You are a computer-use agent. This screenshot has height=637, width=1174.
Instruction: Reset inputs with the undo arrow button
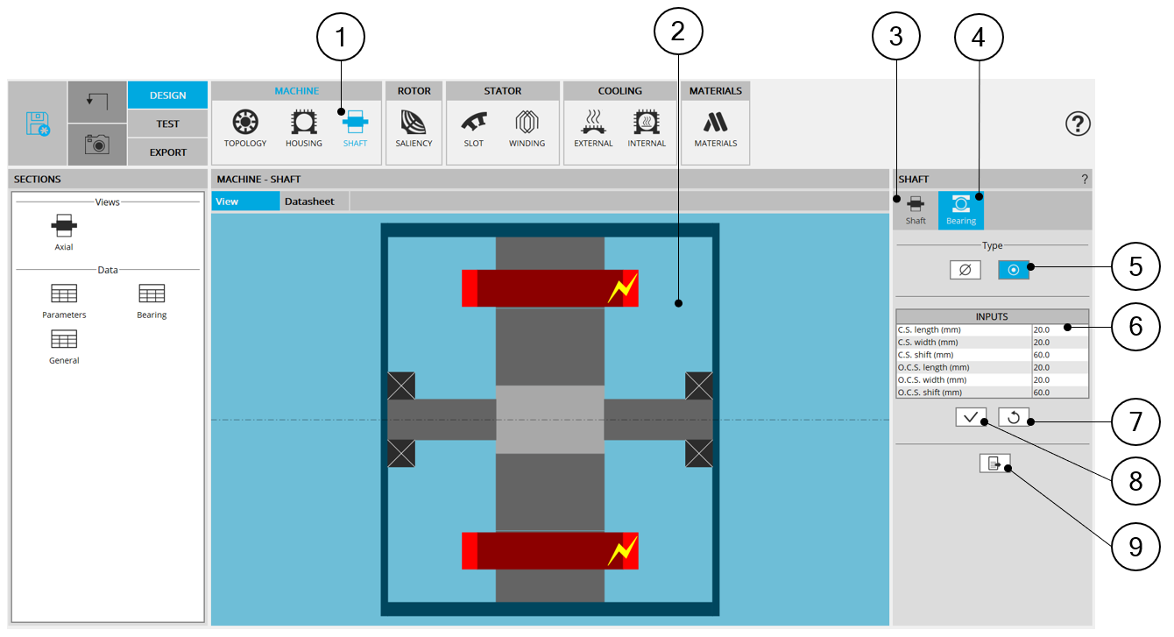click(1013, 418)
